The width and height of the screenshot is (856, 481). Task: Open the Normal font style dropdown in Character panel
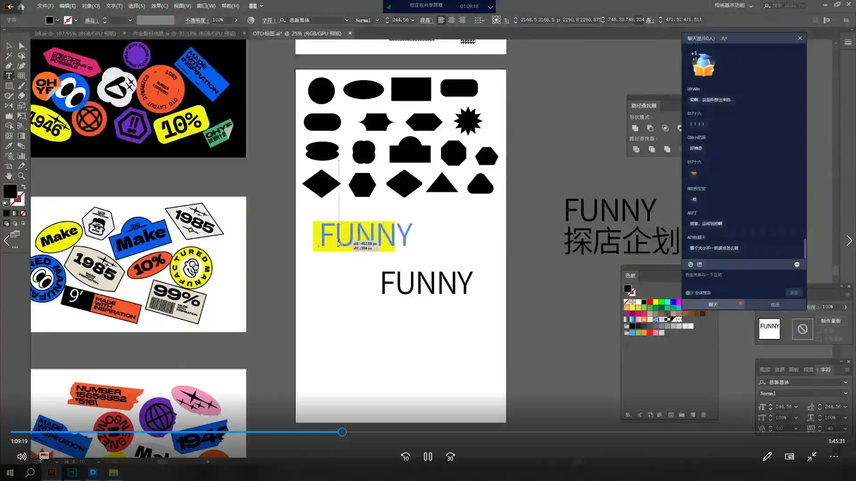[x=845, y=393]
